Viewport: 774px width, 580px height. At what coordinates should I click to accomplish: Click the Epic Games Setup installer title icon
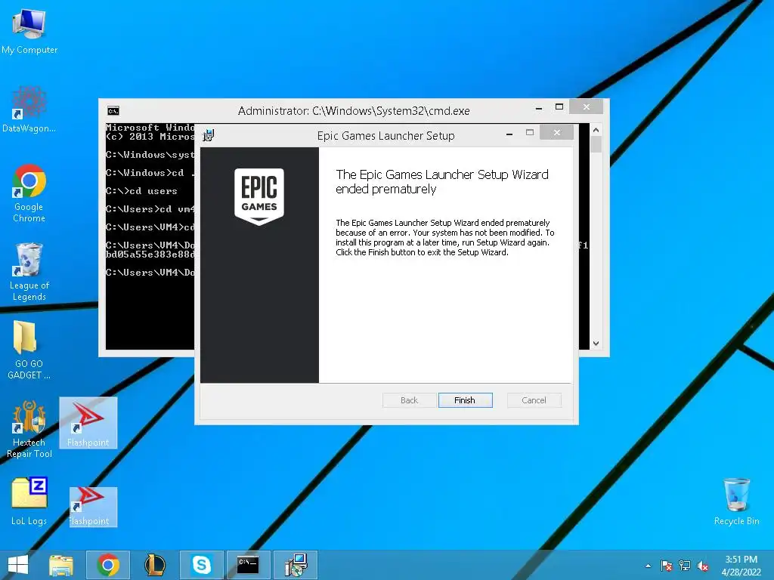pyautogui.click(x=209, y=134)
